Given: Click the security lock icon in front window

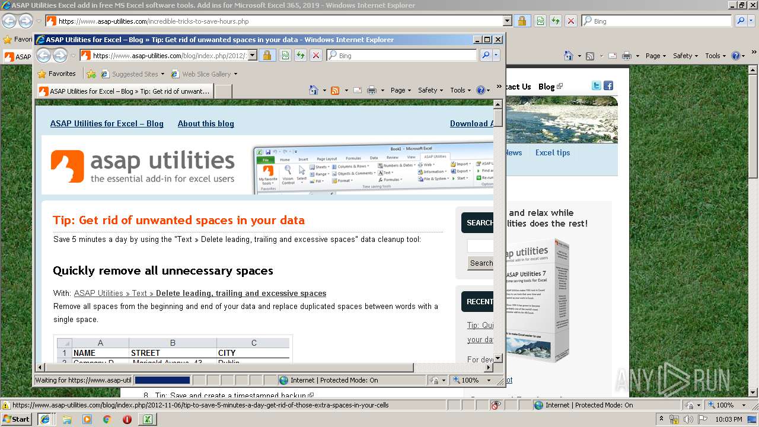Looking at the screenshot, I should coord(267,55).
